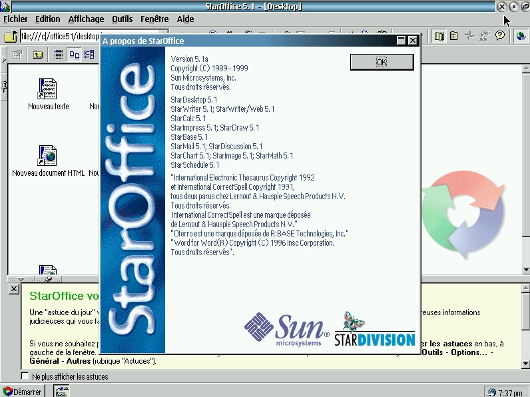Switch to details list view icon
This screenshot has height=397, width=530.
coord(59,55)
